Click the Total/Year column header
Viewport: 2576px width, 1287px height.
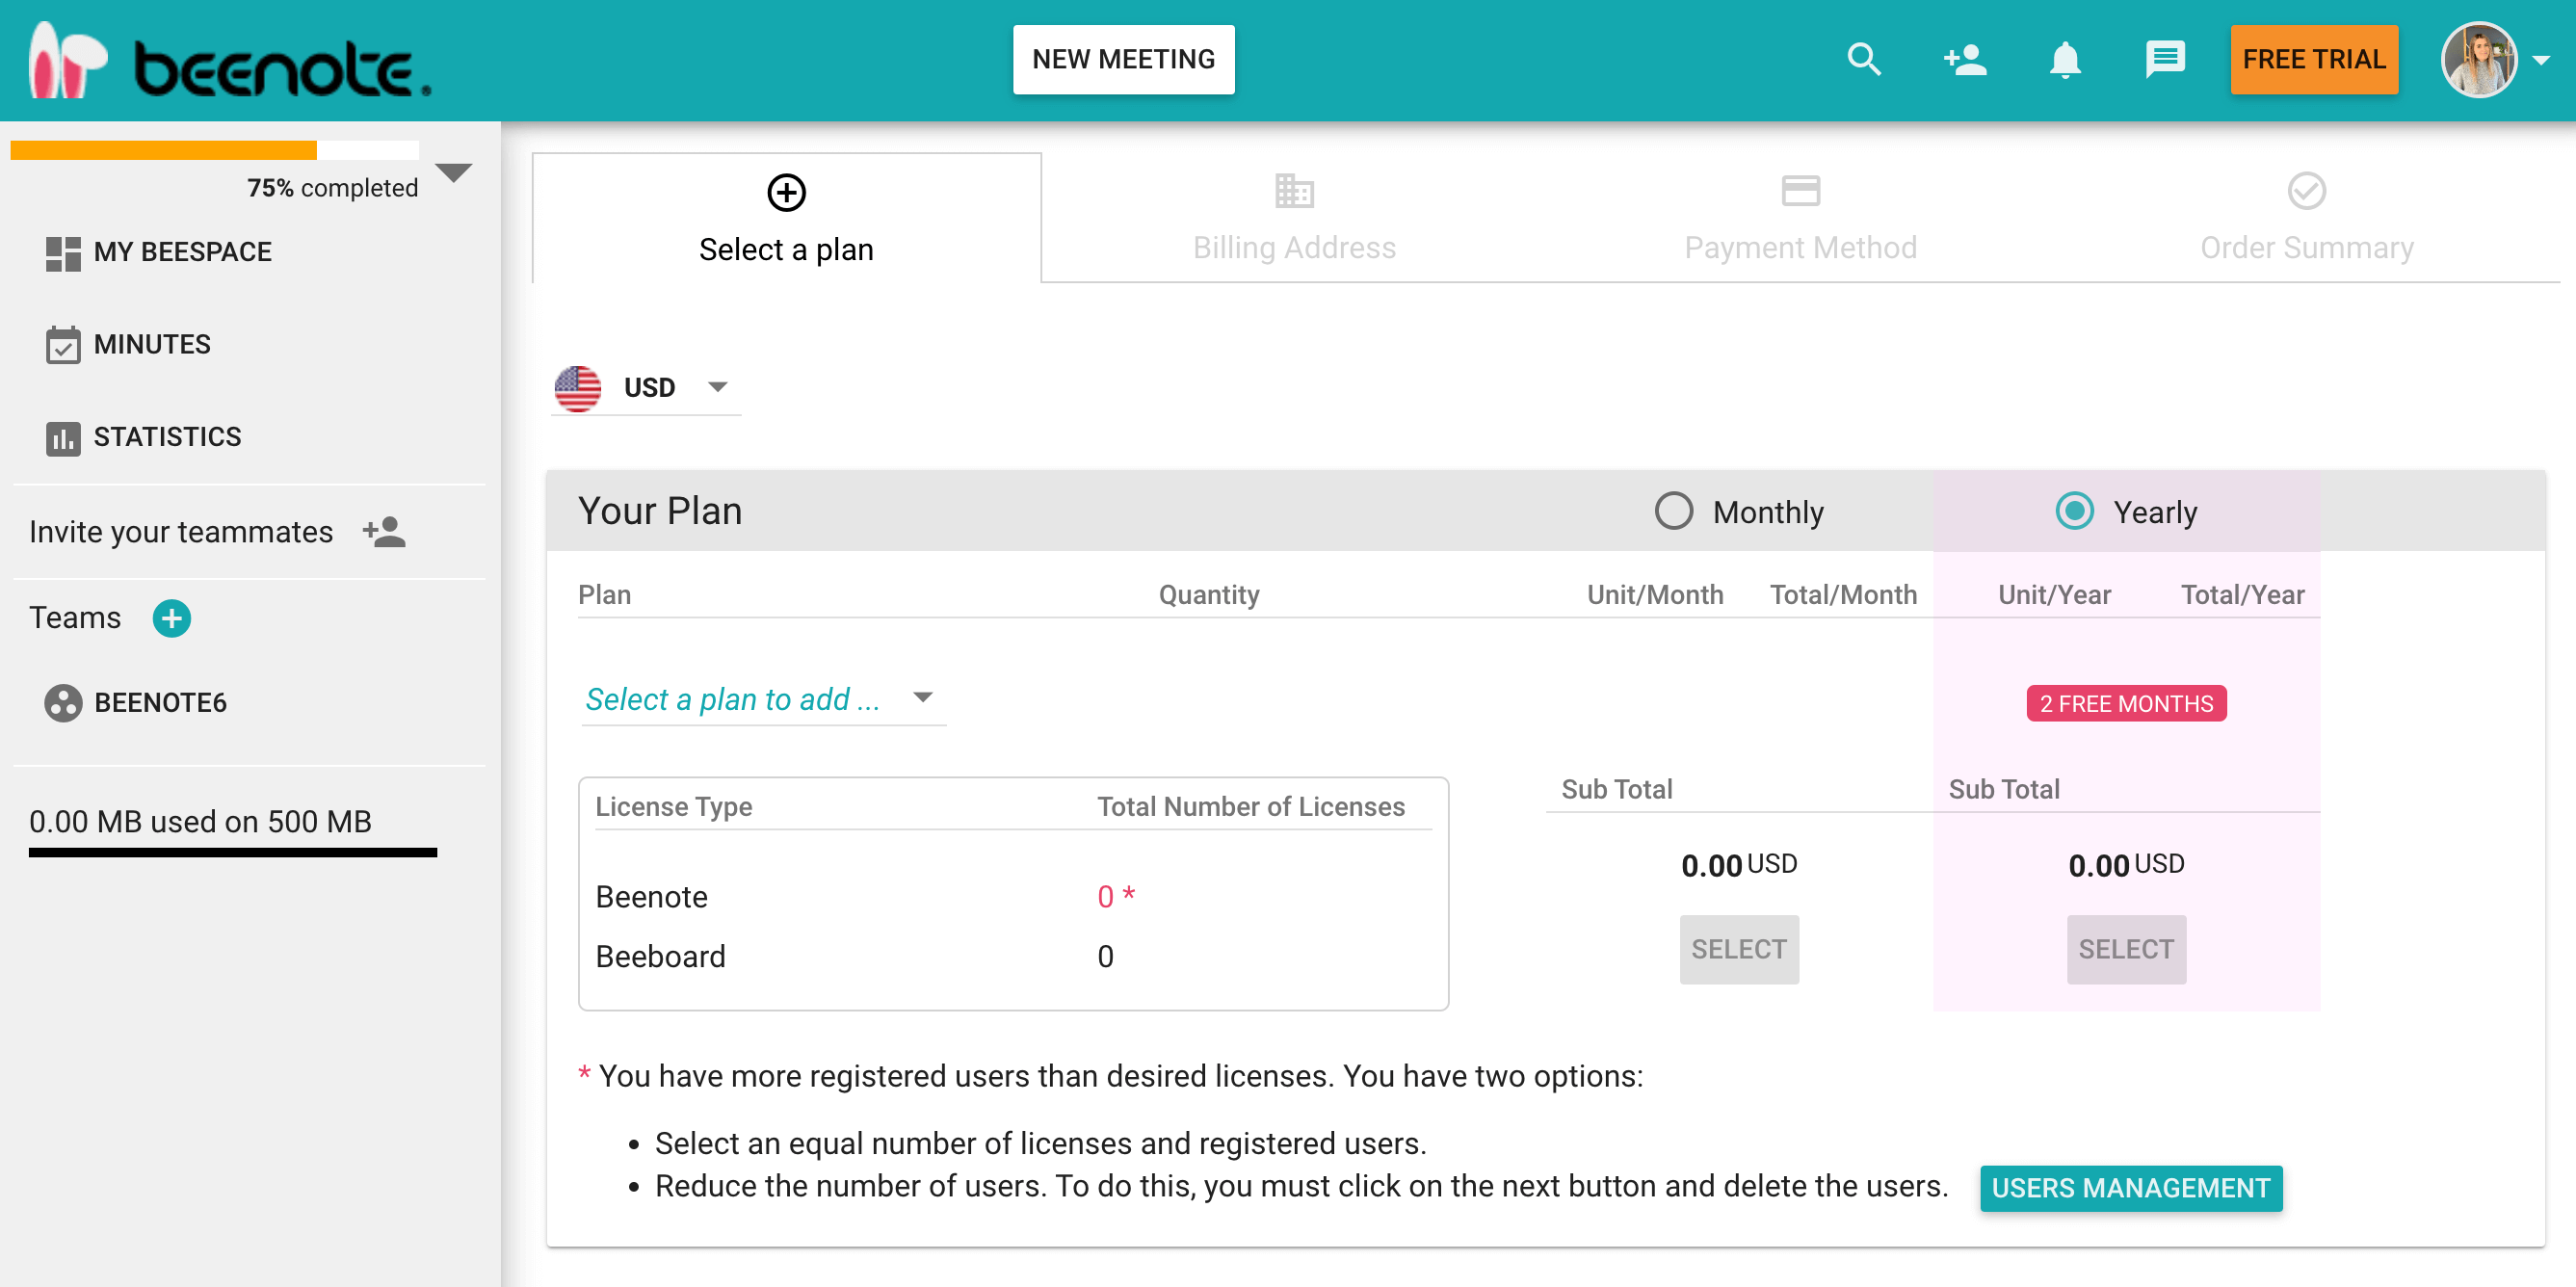2242,595
